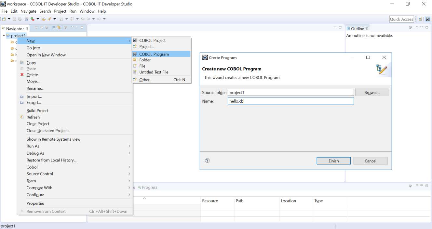Screen dimensions: 432x229
Task: Select the COBOL-IT perspective icon
Action: (x=427, y=19)
